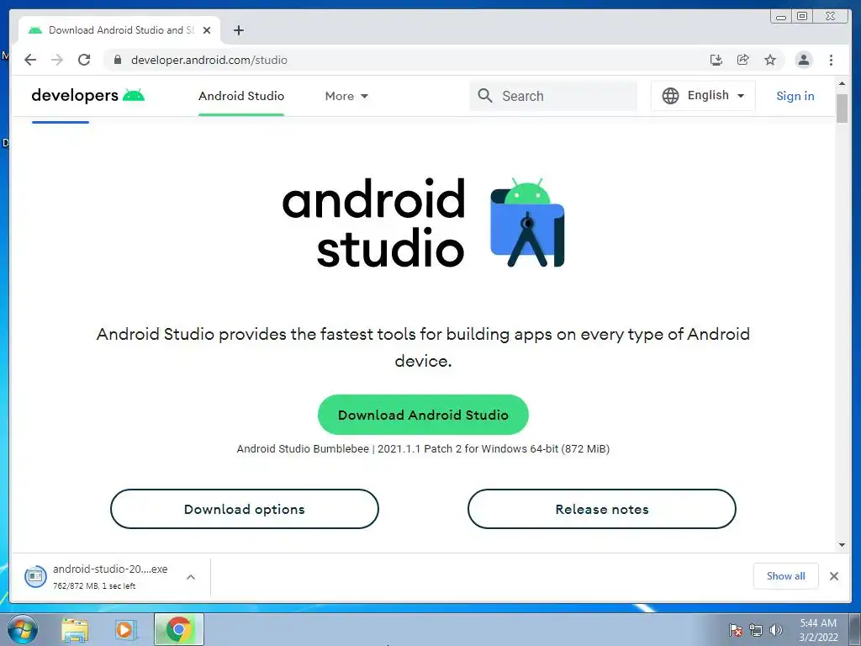This screenshot has width=861, height=646.
Task: Switch to the Download Android Studio browser tab
Action: [x=119, y=30]
